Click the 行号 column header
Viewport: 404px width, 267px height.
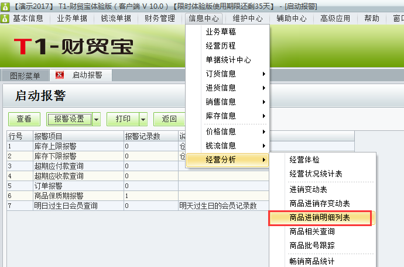tap(20, 136)
